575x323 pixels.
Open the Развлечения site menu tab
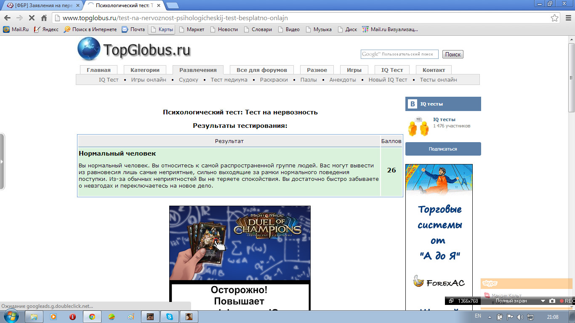(198, 70)
